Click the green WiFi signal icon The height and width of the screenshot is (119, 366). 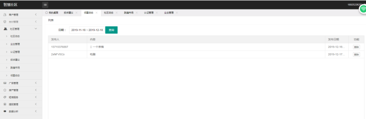point(363,9)
